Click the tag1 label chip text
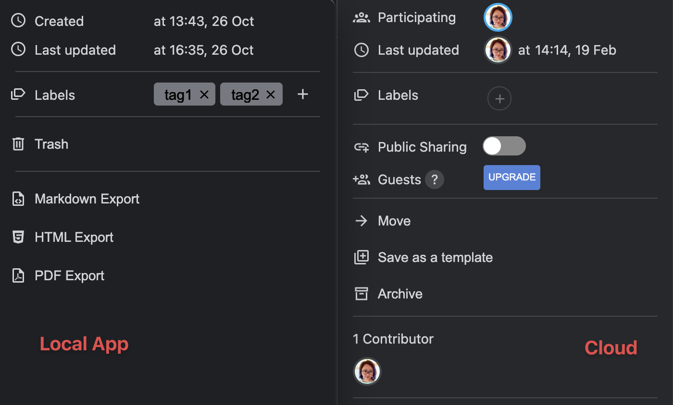The image size is (673, 405). click(178, 95)
